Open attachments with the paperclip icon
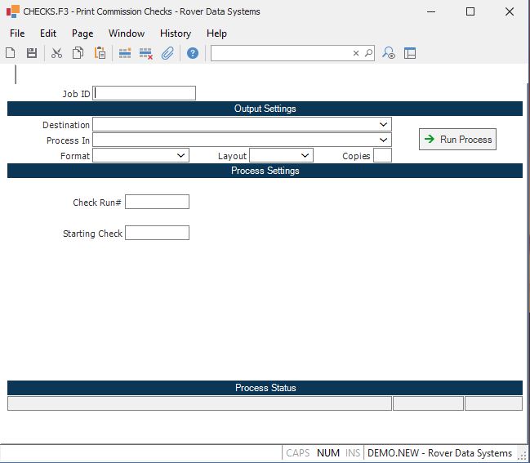The height and width of the screenshot is (463, 530). point(167,53)
